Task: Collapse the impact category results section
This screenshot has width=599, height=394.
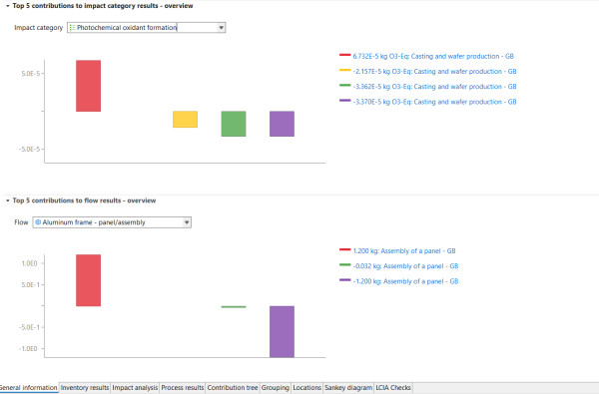Action: (x=8, y=6)
